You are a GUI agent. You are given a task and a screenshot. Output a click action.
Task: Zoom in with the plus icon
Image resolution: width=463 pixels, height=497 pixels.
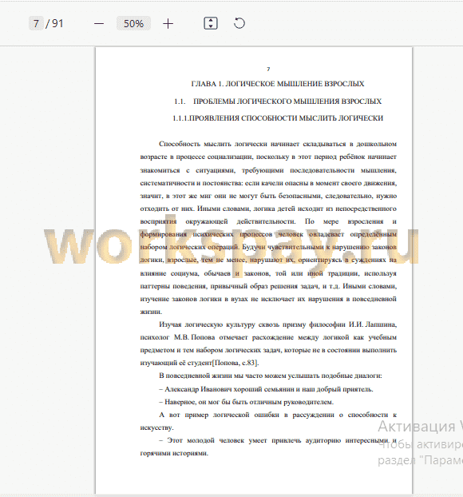point(168,24)
